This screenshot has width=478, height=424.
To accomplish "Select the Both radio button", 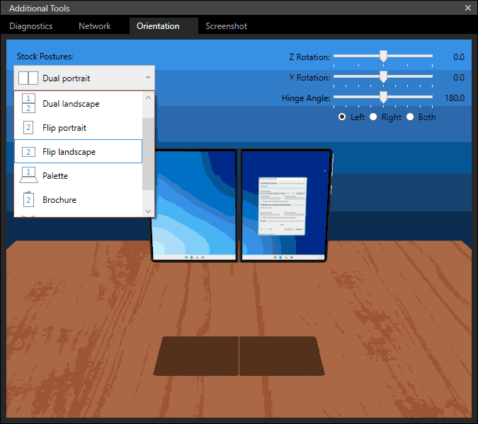I will [x=410, y=117].
